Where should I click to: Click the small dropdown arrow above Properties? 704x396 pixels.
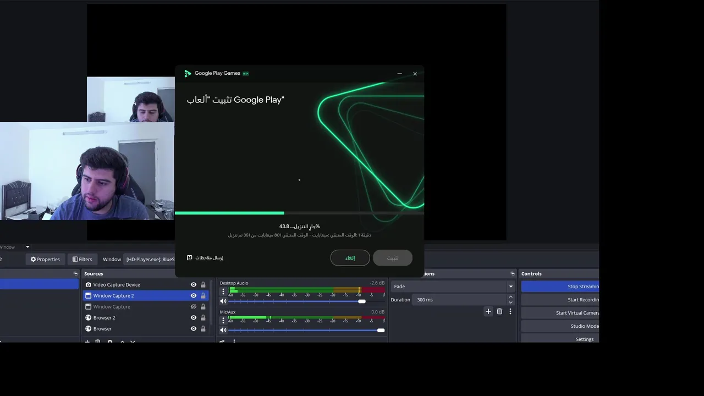(x=28, y=247)
